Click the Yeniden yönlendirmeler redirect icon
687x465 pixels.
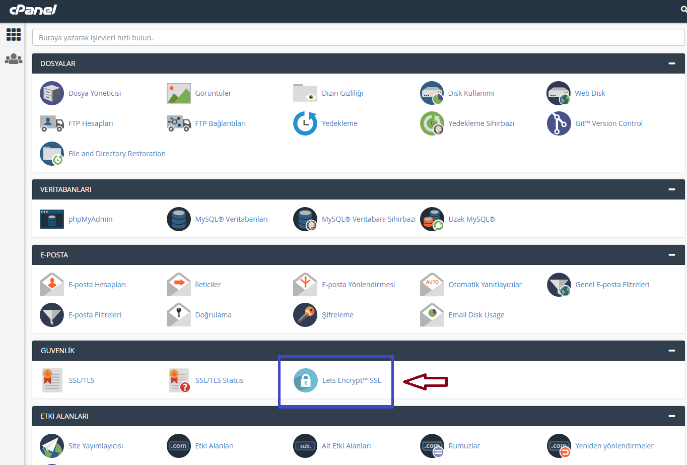[x=559, y=446]
